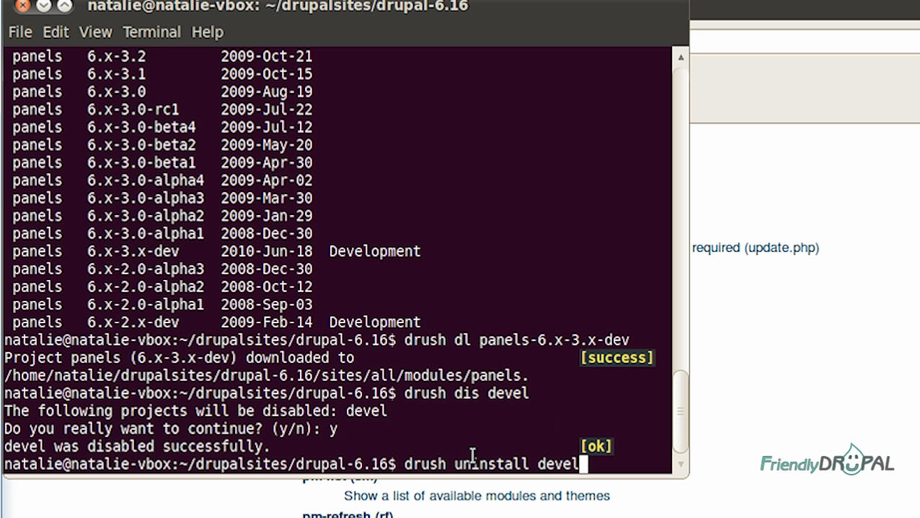Viewport: 920px width, 518px height.
Task: Click the pm-refresh (rf) link
Action: pyautogui.click(x=348, y=514)
